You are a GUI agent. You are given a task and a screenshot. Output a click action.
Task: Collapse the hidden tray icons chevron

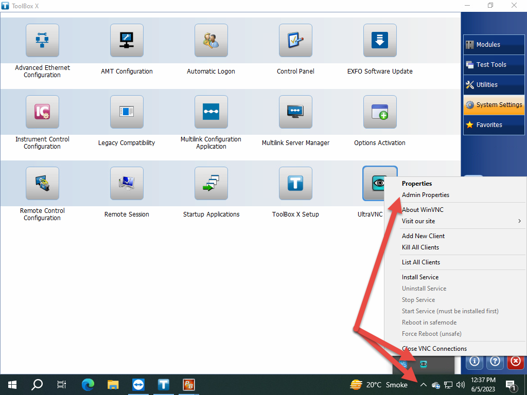(424, 385)
